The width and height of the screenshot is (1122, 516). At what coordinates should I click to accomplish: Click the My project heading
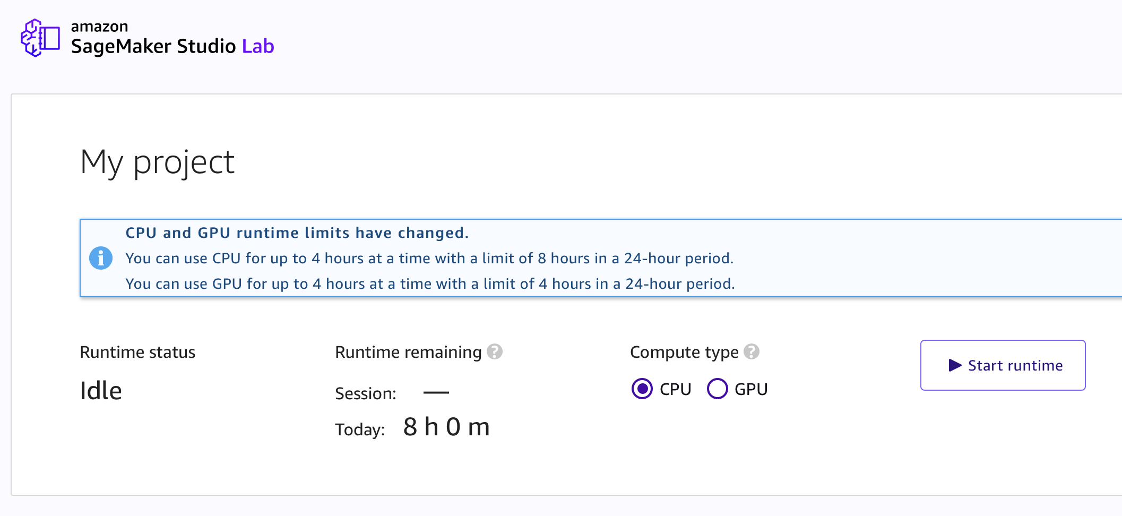(x=158, y=162)
